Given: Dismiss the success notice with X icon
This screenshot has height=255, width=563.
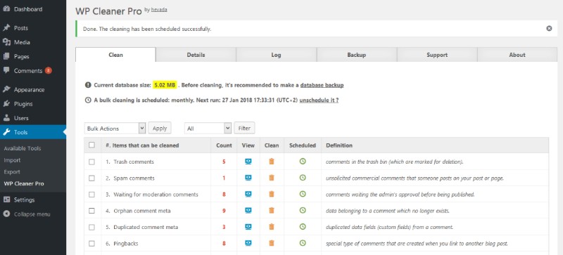Looking at the screenshot, I should [549, 29].
